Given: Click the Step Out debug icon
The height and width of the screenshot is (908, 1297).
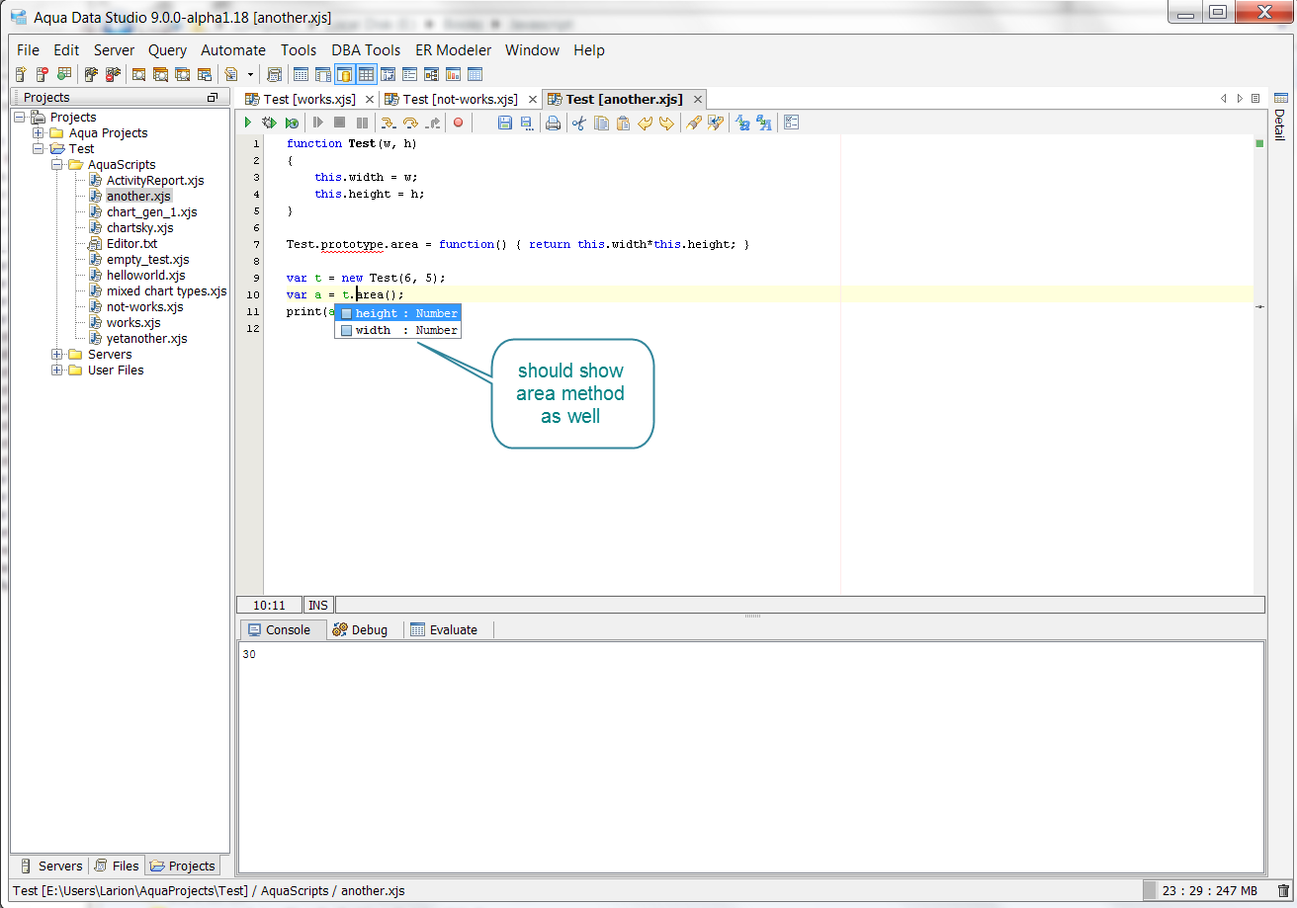Looking at the screenshot, I should click(x=433, y=123).
